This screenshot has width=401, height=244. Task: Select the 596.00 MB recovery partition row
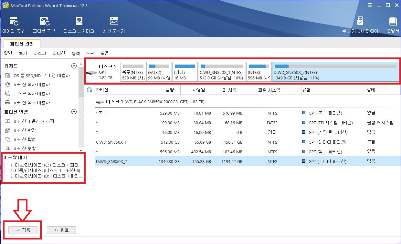248,152
